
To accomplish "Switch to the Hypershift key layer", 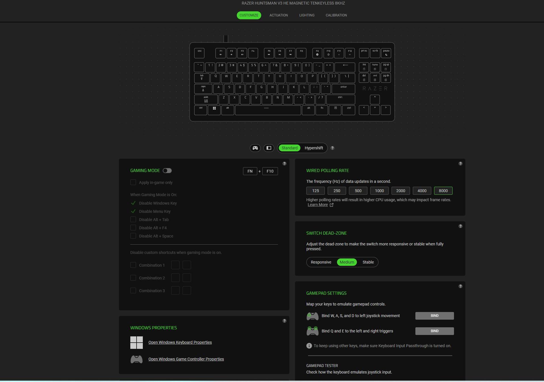I will click(x=314, y=148).
